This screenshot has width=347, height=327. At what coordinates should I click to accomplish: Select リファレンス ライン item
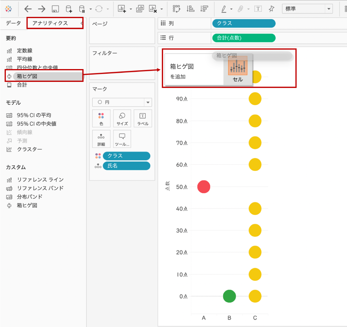tap(40, 180)
